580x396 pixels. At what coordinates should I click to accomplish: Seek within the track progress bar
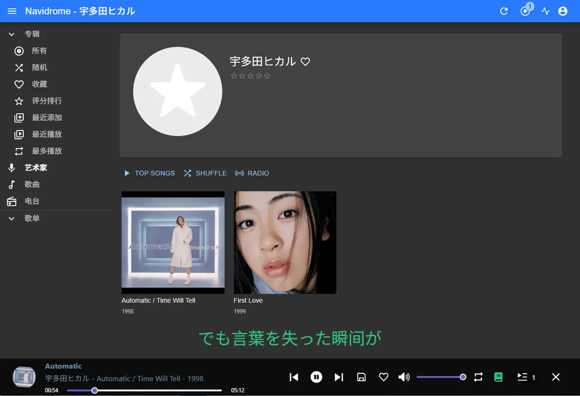click(x=145, y=390)
